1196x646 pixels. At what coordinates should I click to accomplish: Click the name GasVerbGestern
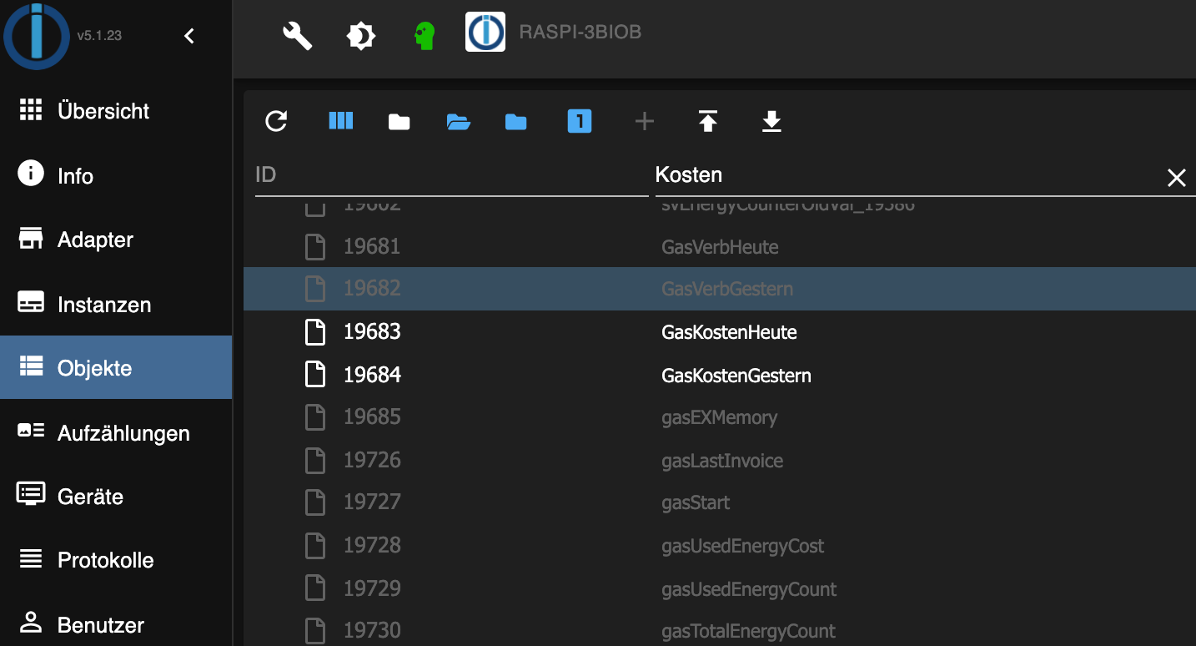point(727,289)
